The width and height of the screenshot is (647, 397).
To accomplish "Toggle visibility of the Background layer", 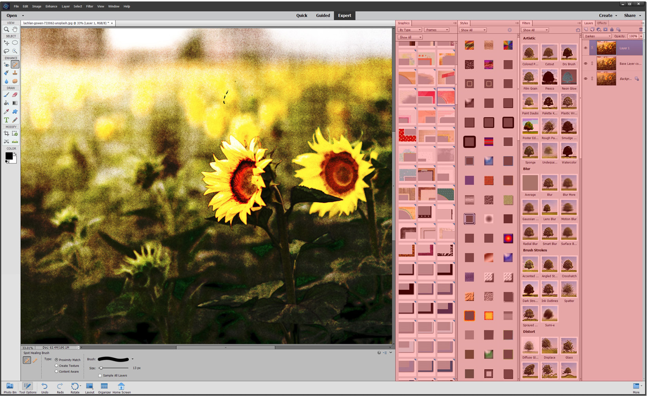I will pyautogui.click(x=586, y=79).
